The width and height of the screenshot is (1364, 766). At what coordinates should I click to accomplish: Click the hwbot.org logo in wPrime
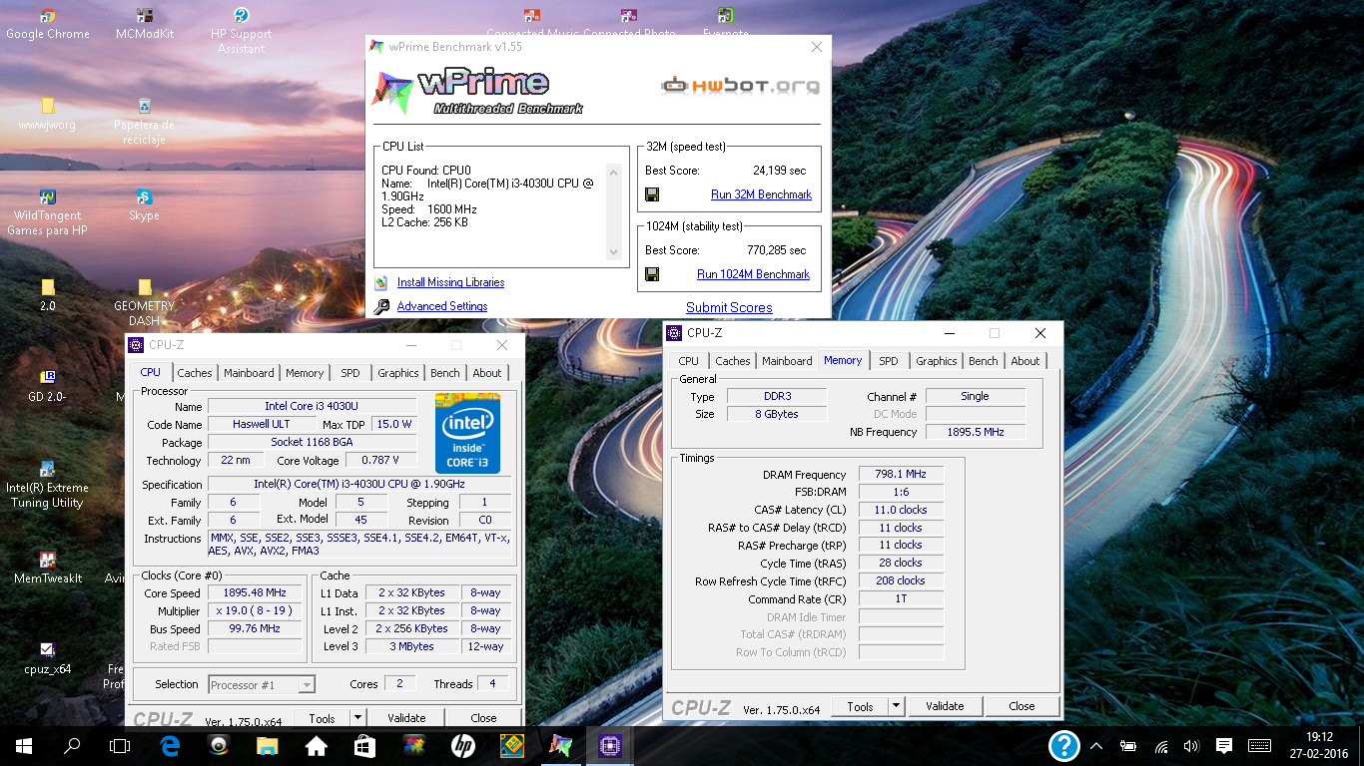click(x=740, y=86)
